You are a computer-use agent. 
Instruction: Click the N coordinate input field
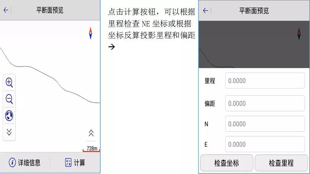click(x=264, y=124)
